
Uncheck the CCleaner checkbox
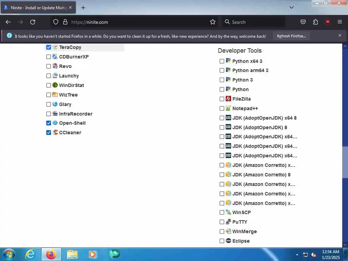[49, 133]
